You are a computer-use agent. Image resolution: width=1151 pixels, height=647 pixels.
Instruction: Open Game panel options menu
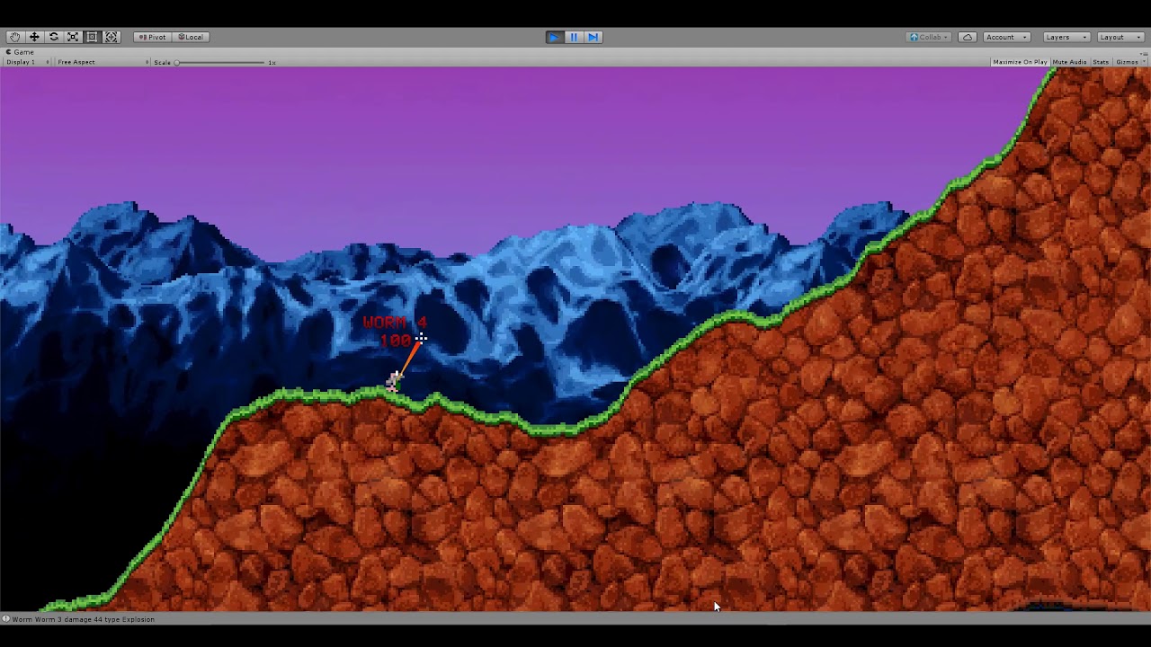pos(1145,52)
